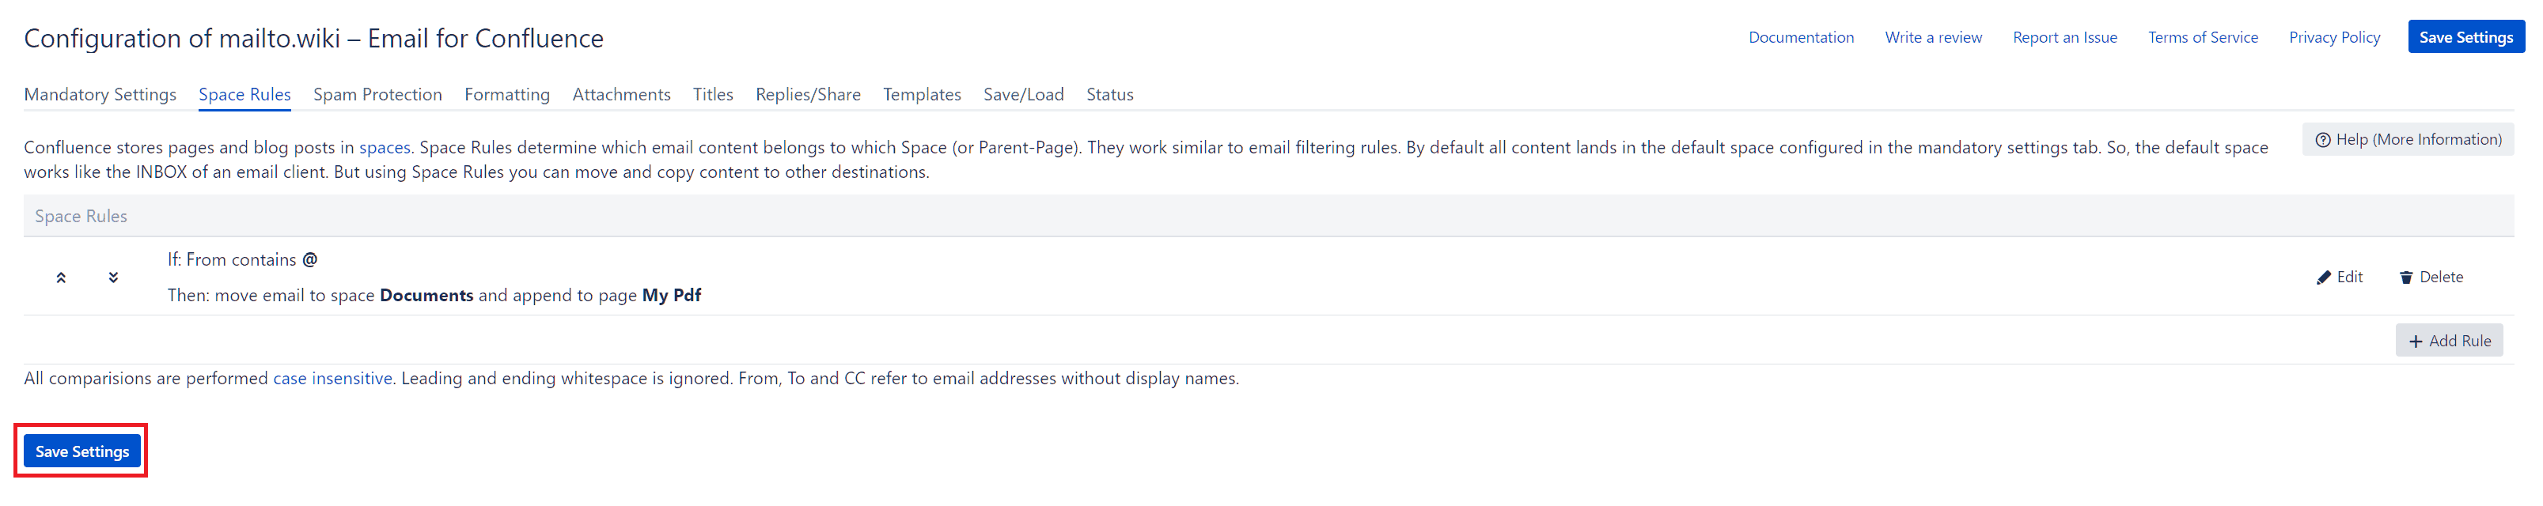This screenshot has width=2543, height=506.
Task: Delete the From contains @ rule
Action: click(x=2431, y=278)
